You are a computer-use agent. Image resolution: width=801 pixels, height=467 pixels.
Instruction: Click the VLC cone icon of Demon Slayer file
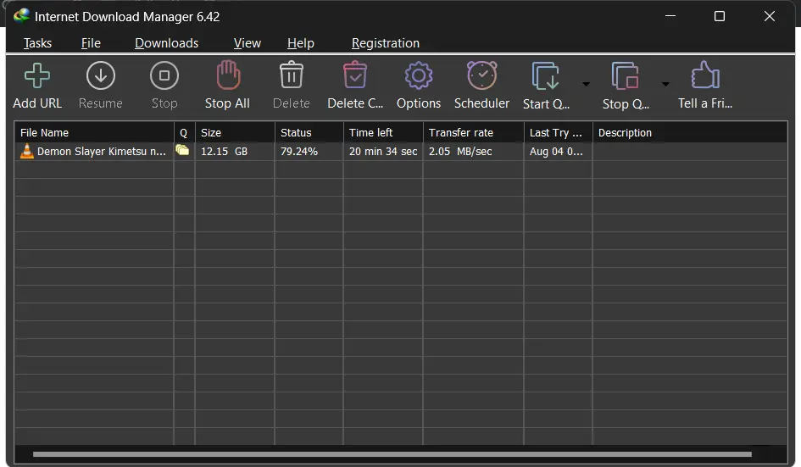(x=26, y=151)
